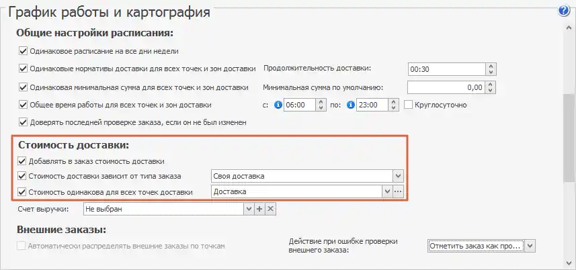Increase Продолжительность доставки with up arrow
The image size is (576, 270).
click(x=491, y=66)
